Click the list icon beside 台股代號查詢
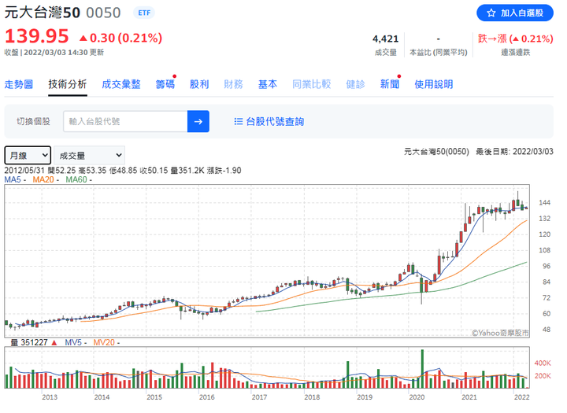This screenshot has width=567, height=413. 239,121
